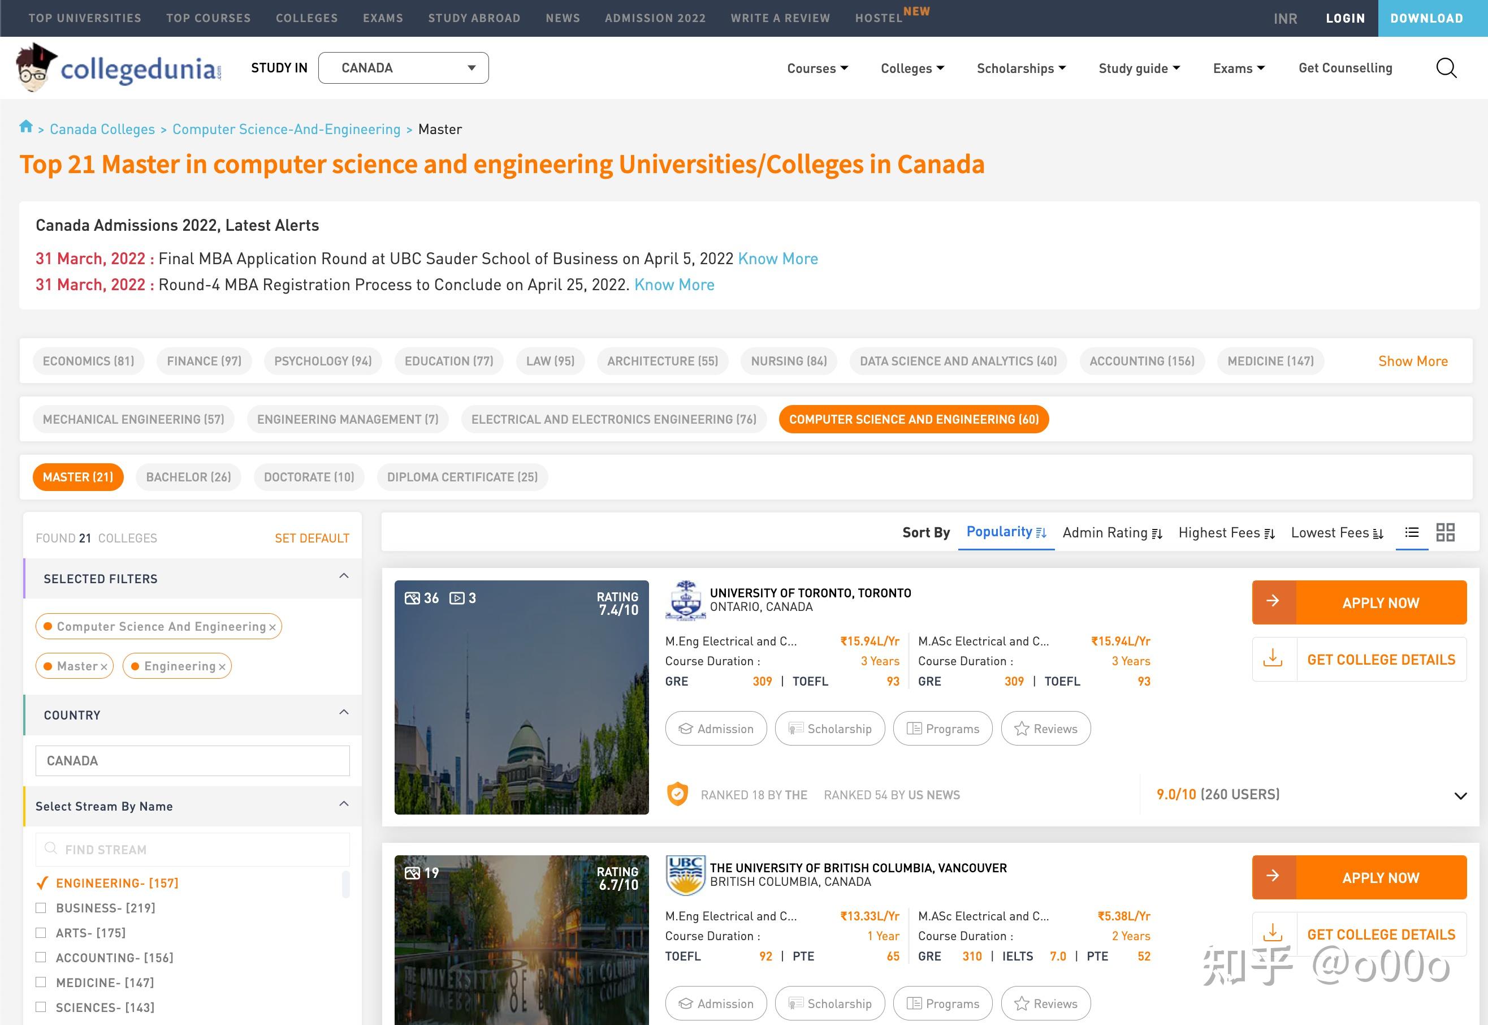The width and height of the screenshot is (1488, 1025).
Task: Switch to grid view layout icon
Action: pos(1445,532)
